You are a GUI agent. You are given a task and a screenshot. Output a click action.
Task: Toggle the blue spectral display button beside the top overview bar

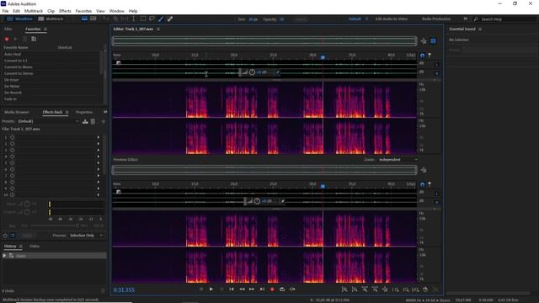pyautogui.click(x=433, y=41)
